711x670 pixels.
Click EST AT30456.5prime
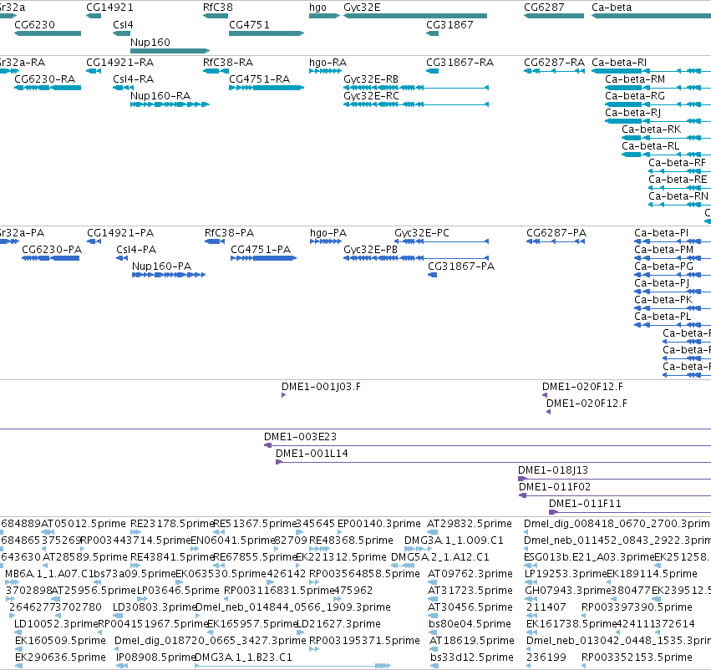[470, 607]
